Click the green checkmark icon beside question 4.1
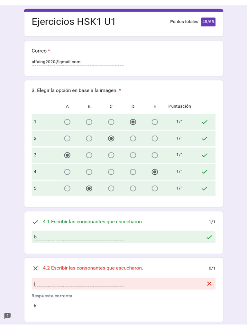 [35, 222]
